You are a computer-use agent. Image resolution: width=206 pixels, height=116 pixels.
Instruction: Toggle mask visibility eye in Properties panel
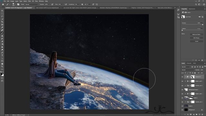click(x=199, y=60)
